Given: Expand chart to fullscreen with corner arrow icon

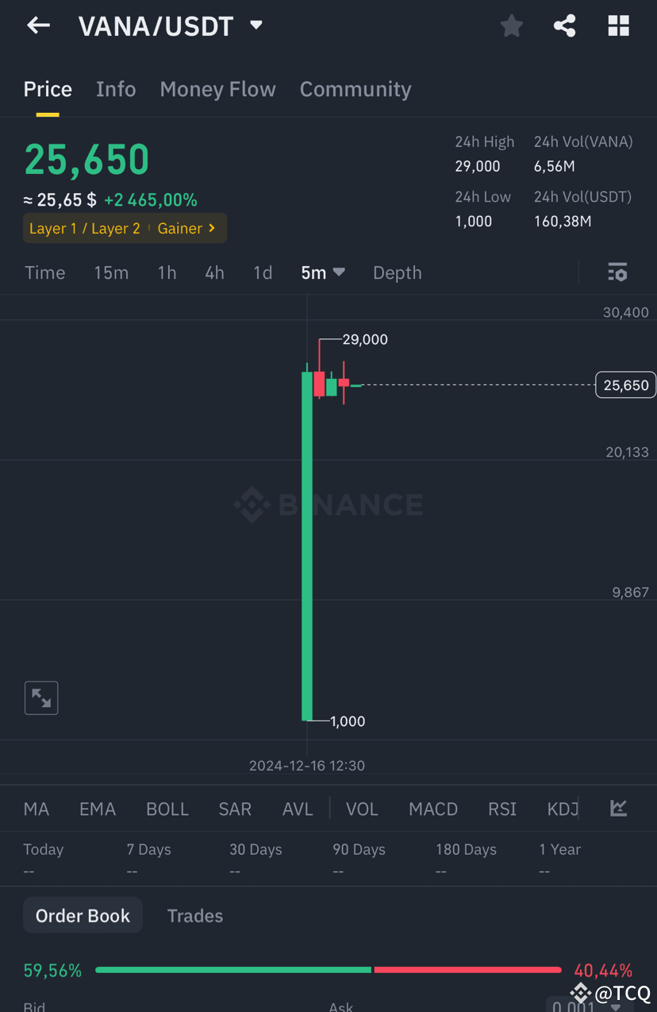Looking at the screenshot, I should (40, 697).
